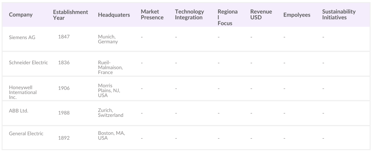Select the Empolyees column header
Viewport: 372px width, 152px height.
click(x=297, y=15)
